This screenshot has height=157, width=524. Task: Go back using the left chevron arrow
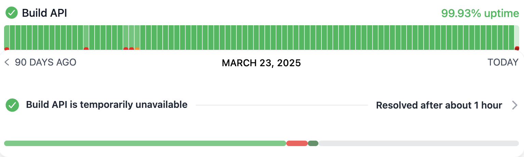pos(7,62)
